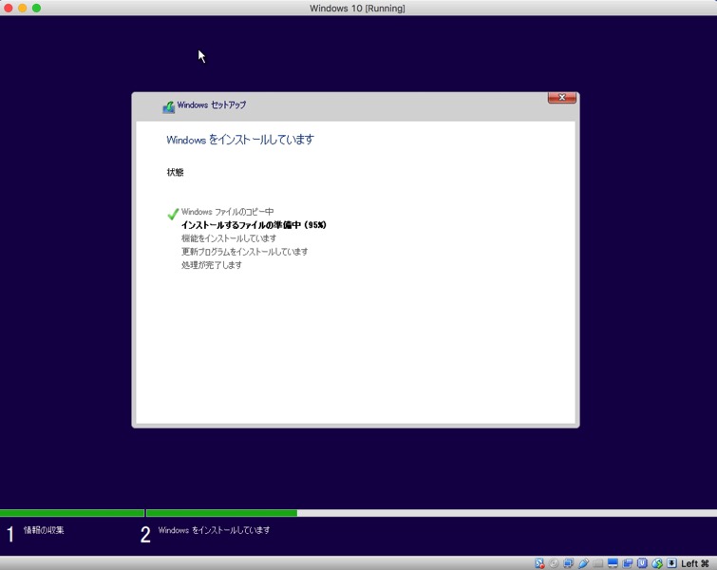Click bottom phase 2 "Windows をインストールしています" label
The image size is (717, 570).
point(214,530)
